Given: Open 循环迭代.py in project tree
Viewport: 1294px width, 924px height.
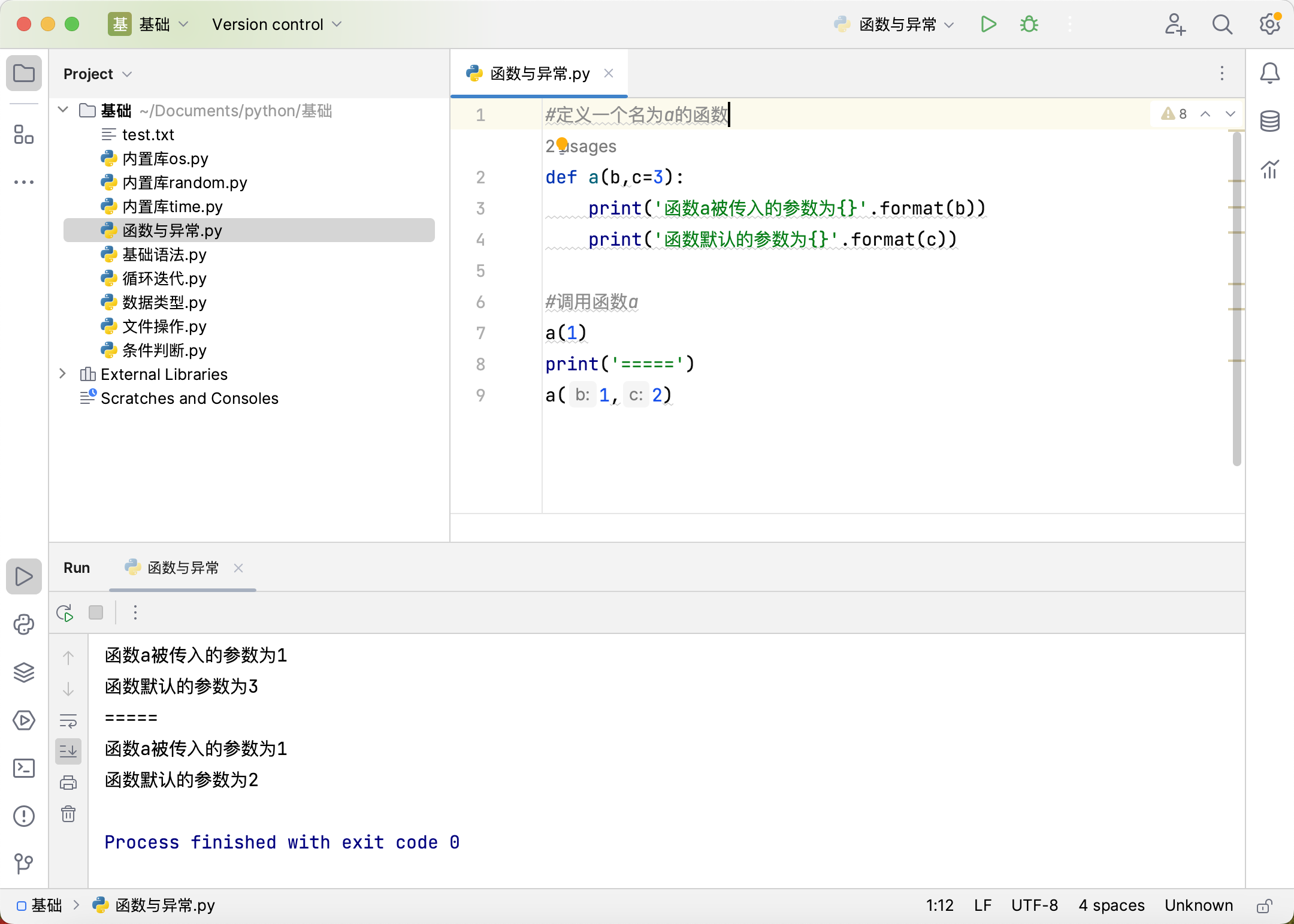Looking at the screenshot, I should coord(164,279).
